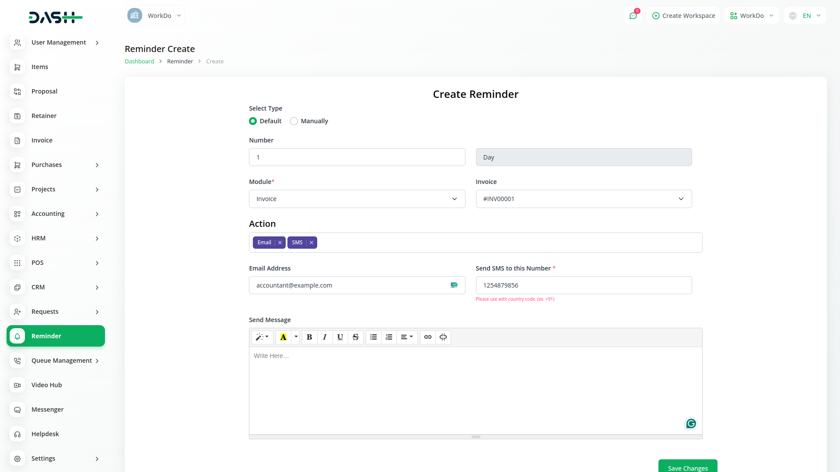Image resolution: width=840 pixels, height=472 pixels.
Task: Open the EN language dropdown
Action: (805, 16)
